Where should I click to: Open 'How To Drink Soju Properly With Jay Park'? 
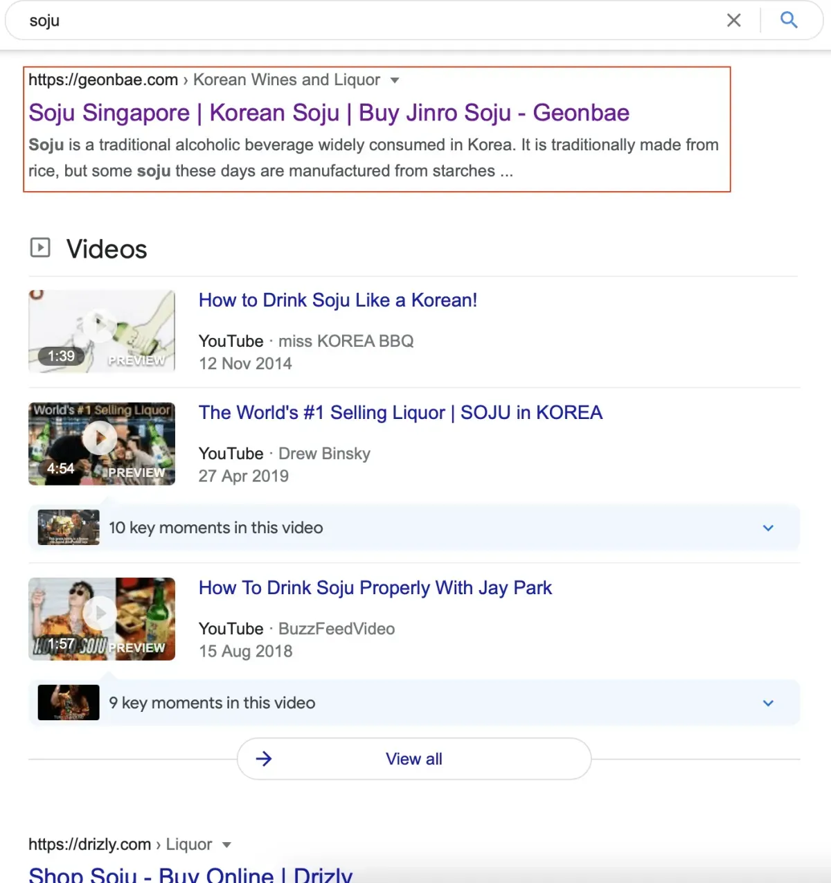point(375,588)
